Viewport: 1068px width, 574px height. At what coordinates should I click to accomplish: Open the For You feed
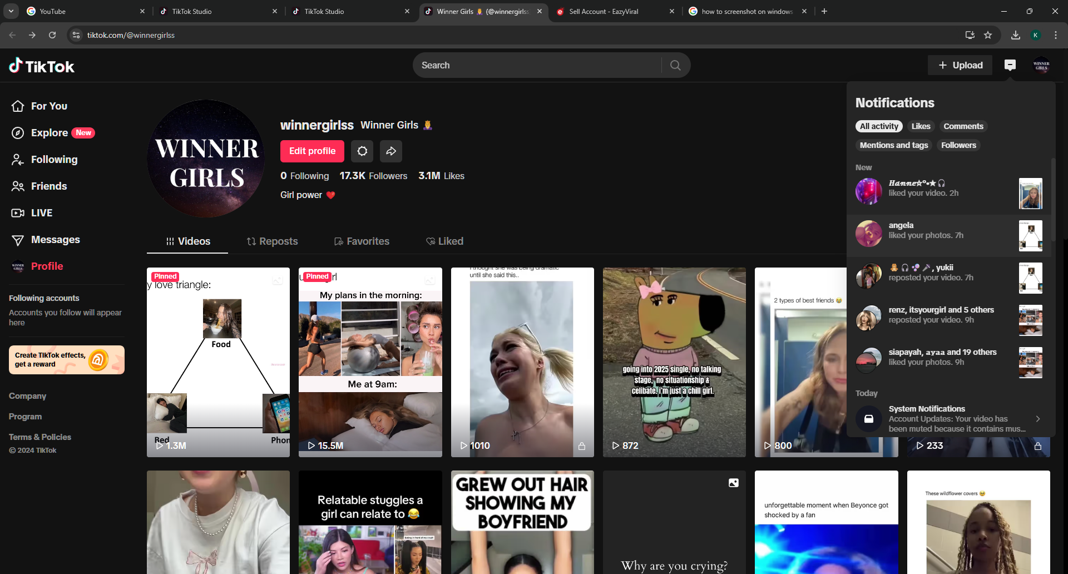click(39, 106)
